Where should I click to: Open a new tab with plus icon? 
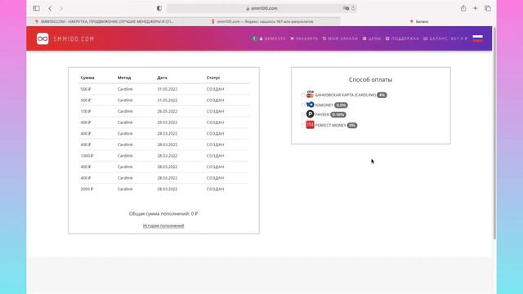pos(476,8)
